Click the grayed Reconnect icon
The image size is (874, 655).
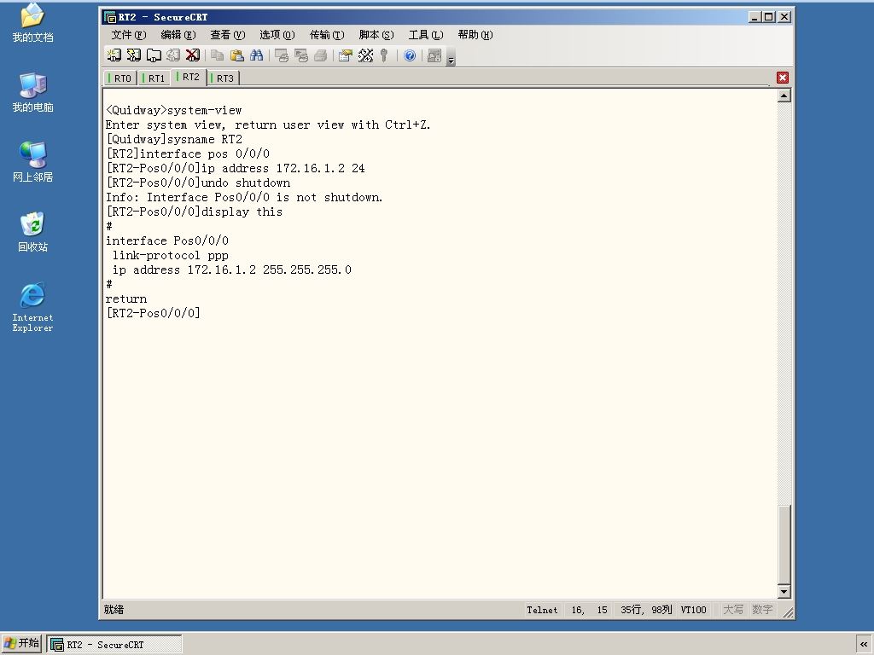(173, 55)
